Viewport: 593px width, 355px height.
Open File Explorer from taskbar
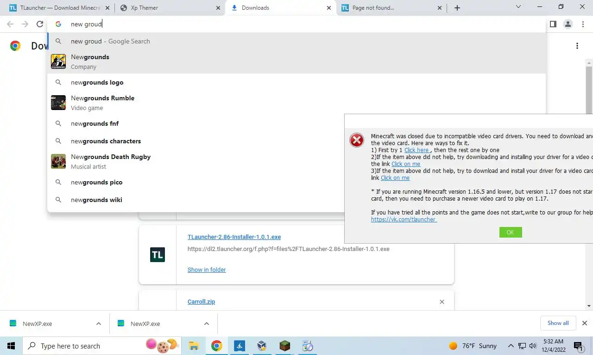194,346
